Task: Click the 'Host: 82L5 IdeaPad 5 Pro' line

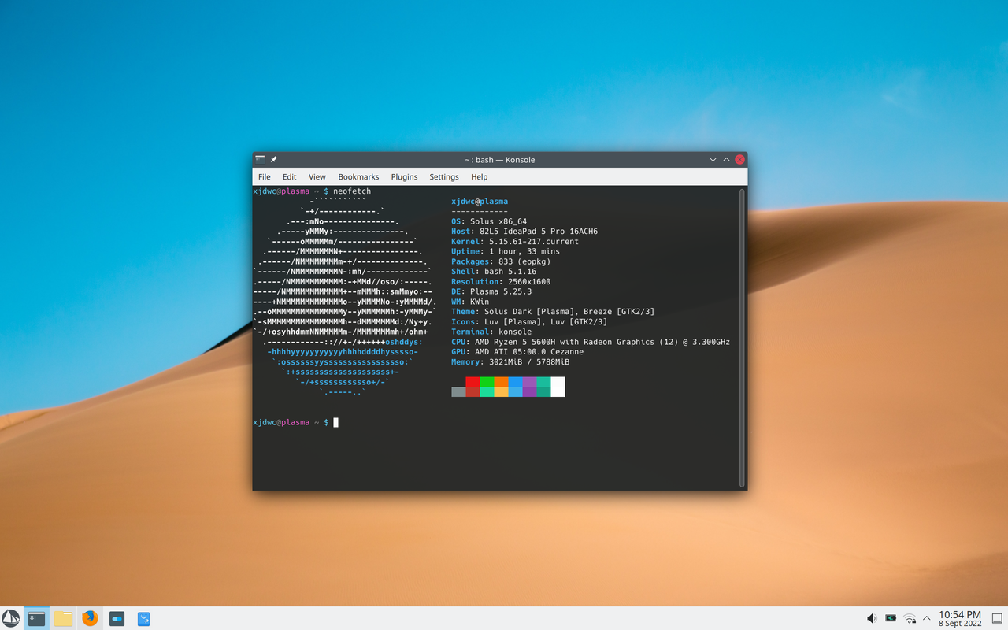Action: coord(524,232)
